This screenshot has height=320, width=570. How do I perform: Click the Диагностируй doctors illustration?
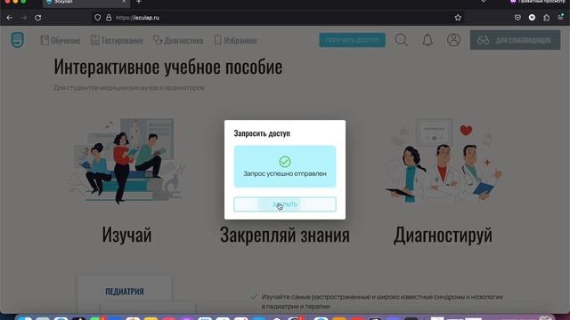[443, 160]
